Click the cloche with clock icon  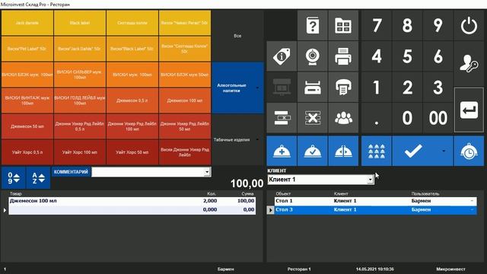(x=469, y=151)
